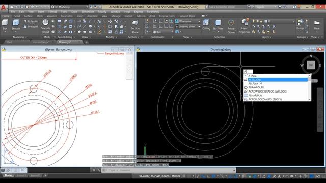The height and width of the screenshot is (183, 326).
Task: Click the Save icon in quick access toolbar
Action: (x=22, y=7)
